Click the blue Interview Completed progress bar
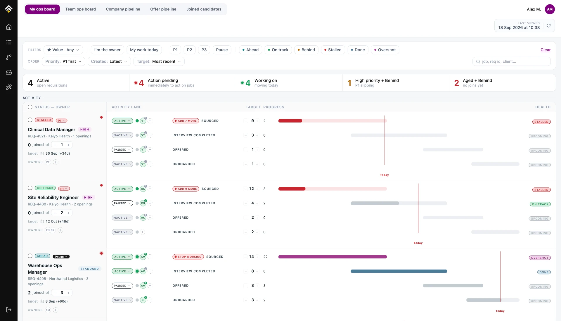The width and height of the screenshot is (561, 321). click(399, 271)
